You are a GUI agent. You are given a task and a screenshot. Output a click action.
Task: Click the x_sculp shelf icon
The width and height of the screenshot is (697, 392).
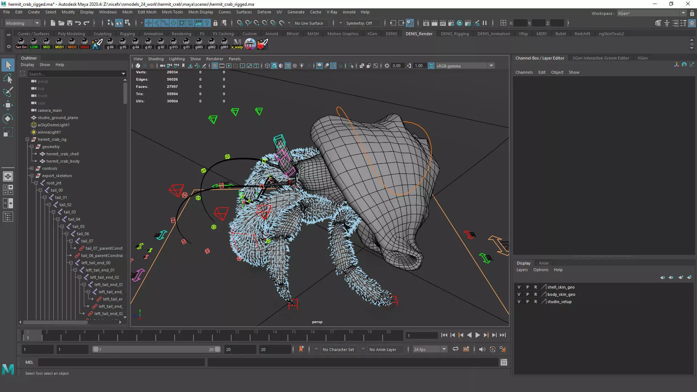click(x=237, y=44)
